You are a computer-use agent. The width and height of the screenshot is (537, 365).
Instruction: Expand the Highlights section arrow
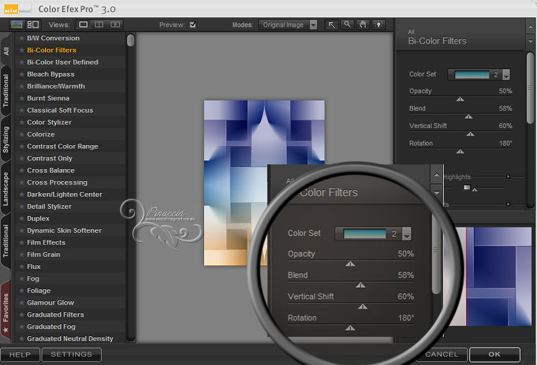pyautogui.click(x=508, y=176)
